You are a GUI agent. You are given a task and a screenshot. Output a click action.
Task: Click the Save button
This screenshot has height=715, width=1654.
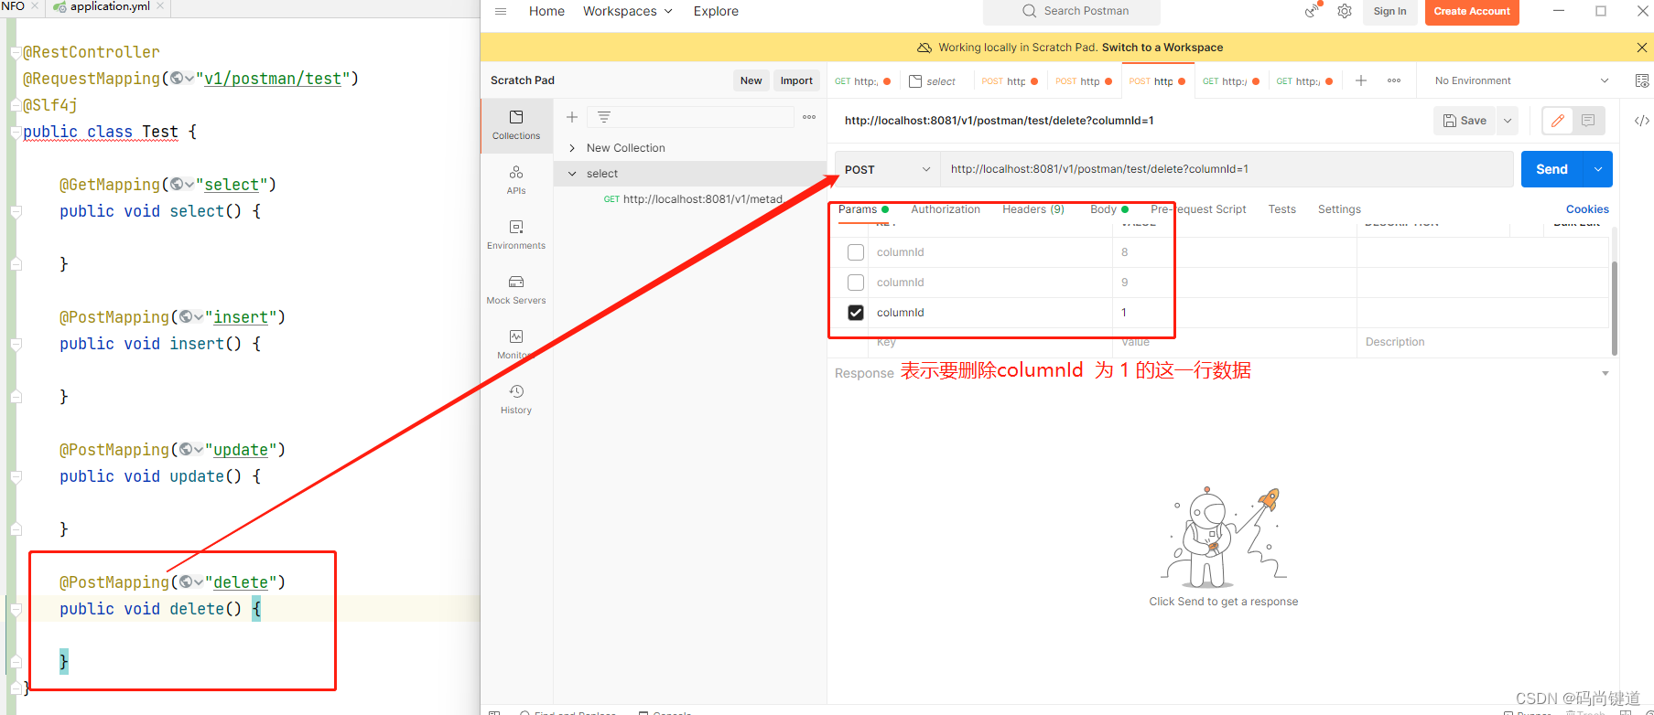tap(1465, 121)
